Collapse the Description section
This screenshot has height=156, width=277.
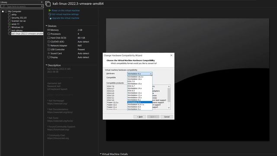46,65
